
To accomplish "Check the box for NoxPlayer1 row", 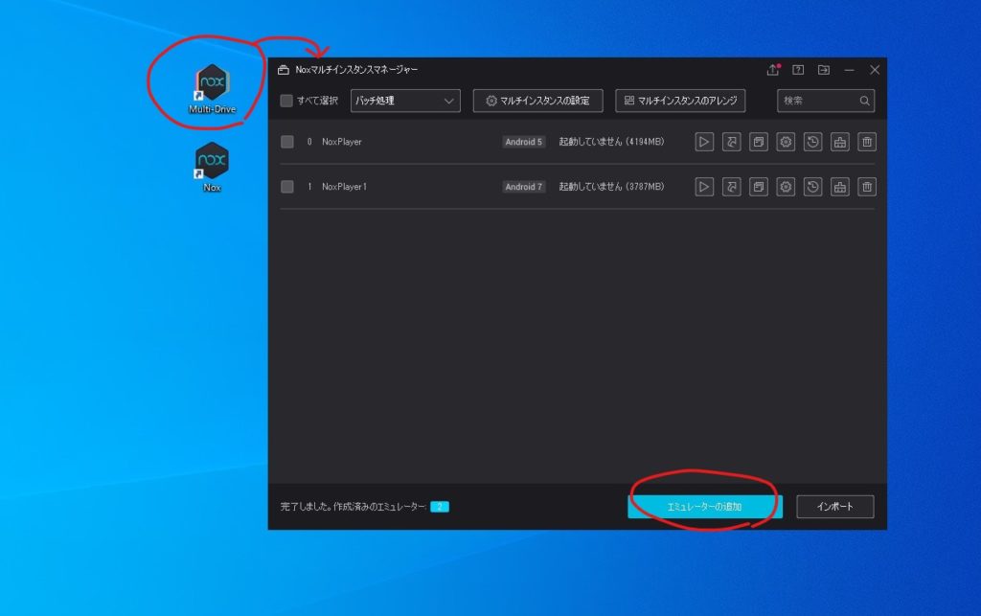I will (x=287, y=187).
